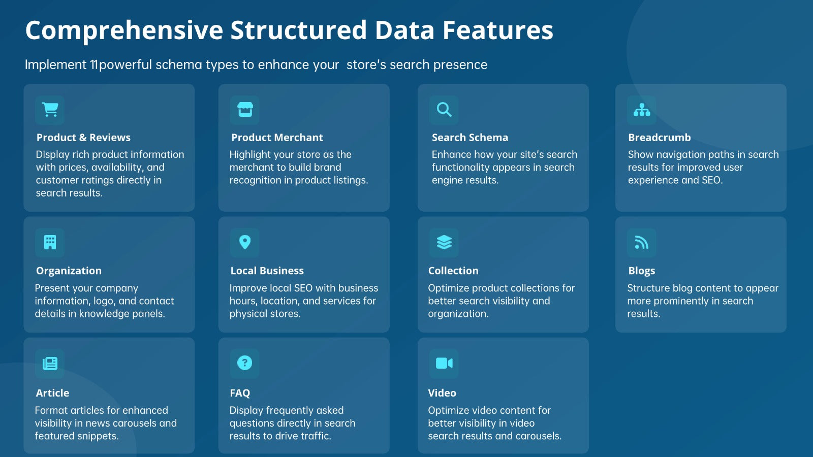The height and width of the screenshot is (457, 813).
Task: Click the Collection card description text
Action: pyautogui.click(x=502, y=301)
